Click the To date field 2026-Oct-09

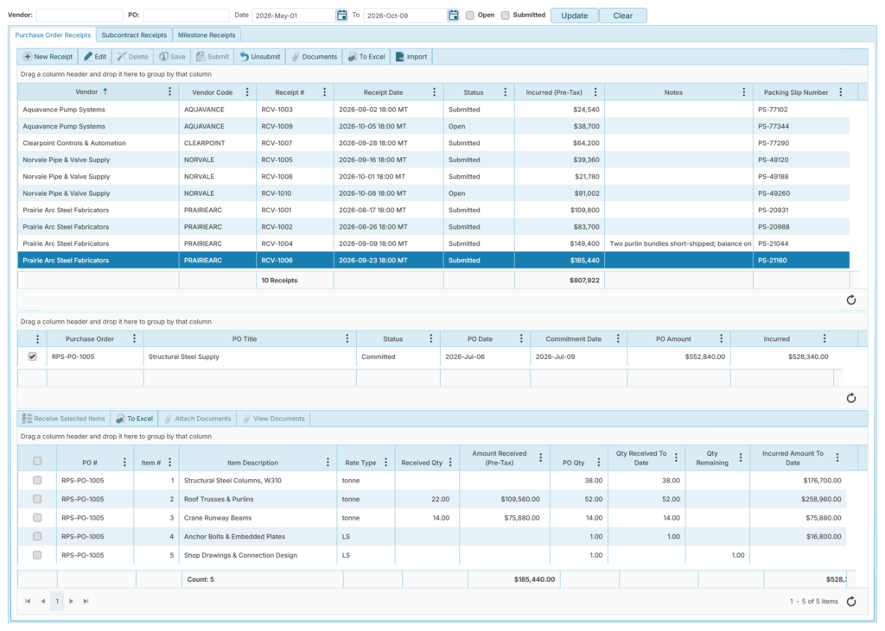[x=405, y=16]
